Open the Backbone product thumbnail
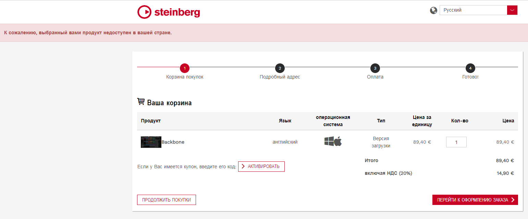Screen dimensions: 528x219 (151, 142)
